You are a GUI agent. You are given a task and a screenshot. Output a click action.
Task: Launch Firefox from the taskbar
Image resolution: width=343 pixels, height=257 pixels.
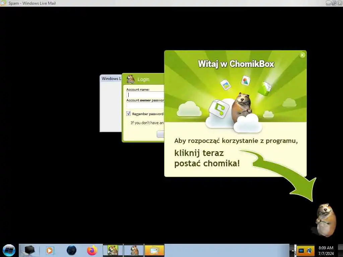(92, 250)
